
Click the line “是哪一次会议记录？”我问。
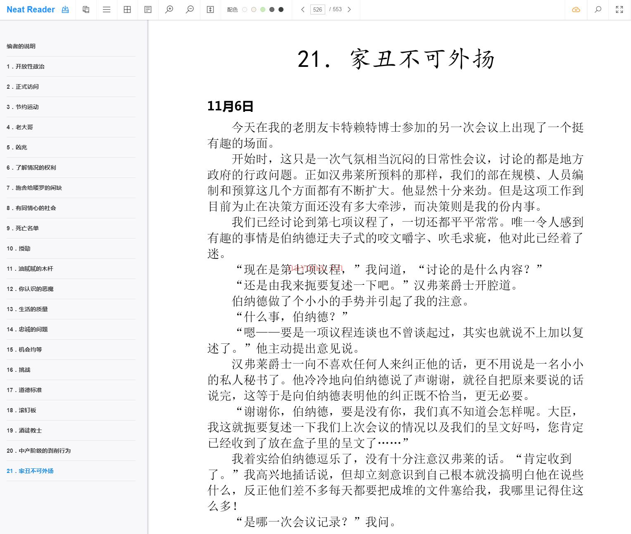tap(316, 522)
